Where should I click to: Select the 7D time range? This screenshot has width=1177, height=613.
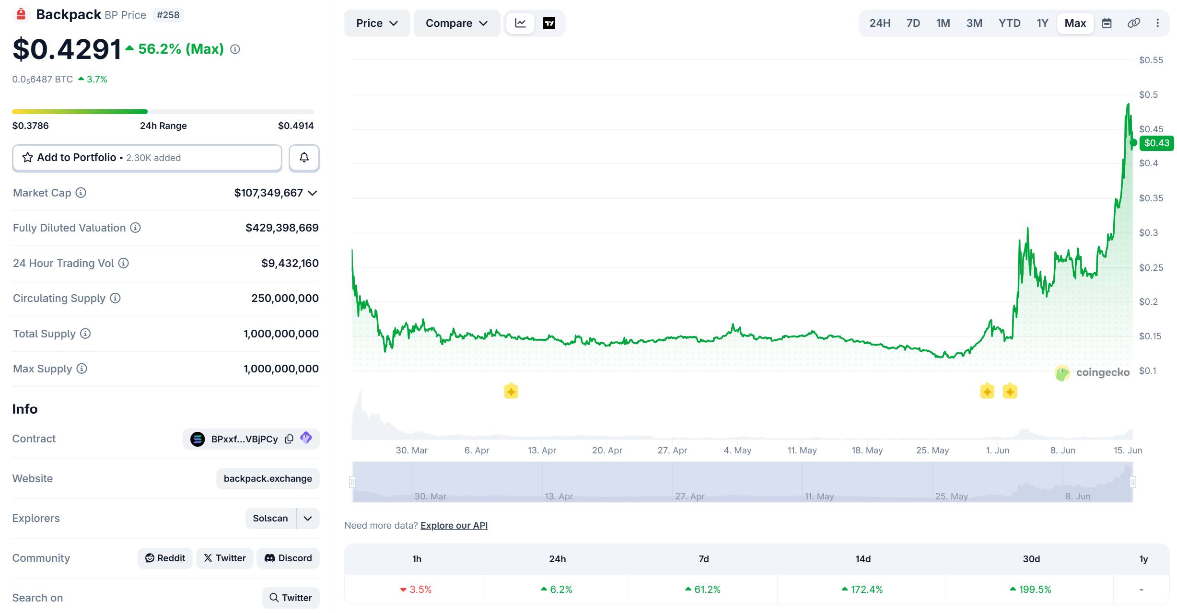913,23
